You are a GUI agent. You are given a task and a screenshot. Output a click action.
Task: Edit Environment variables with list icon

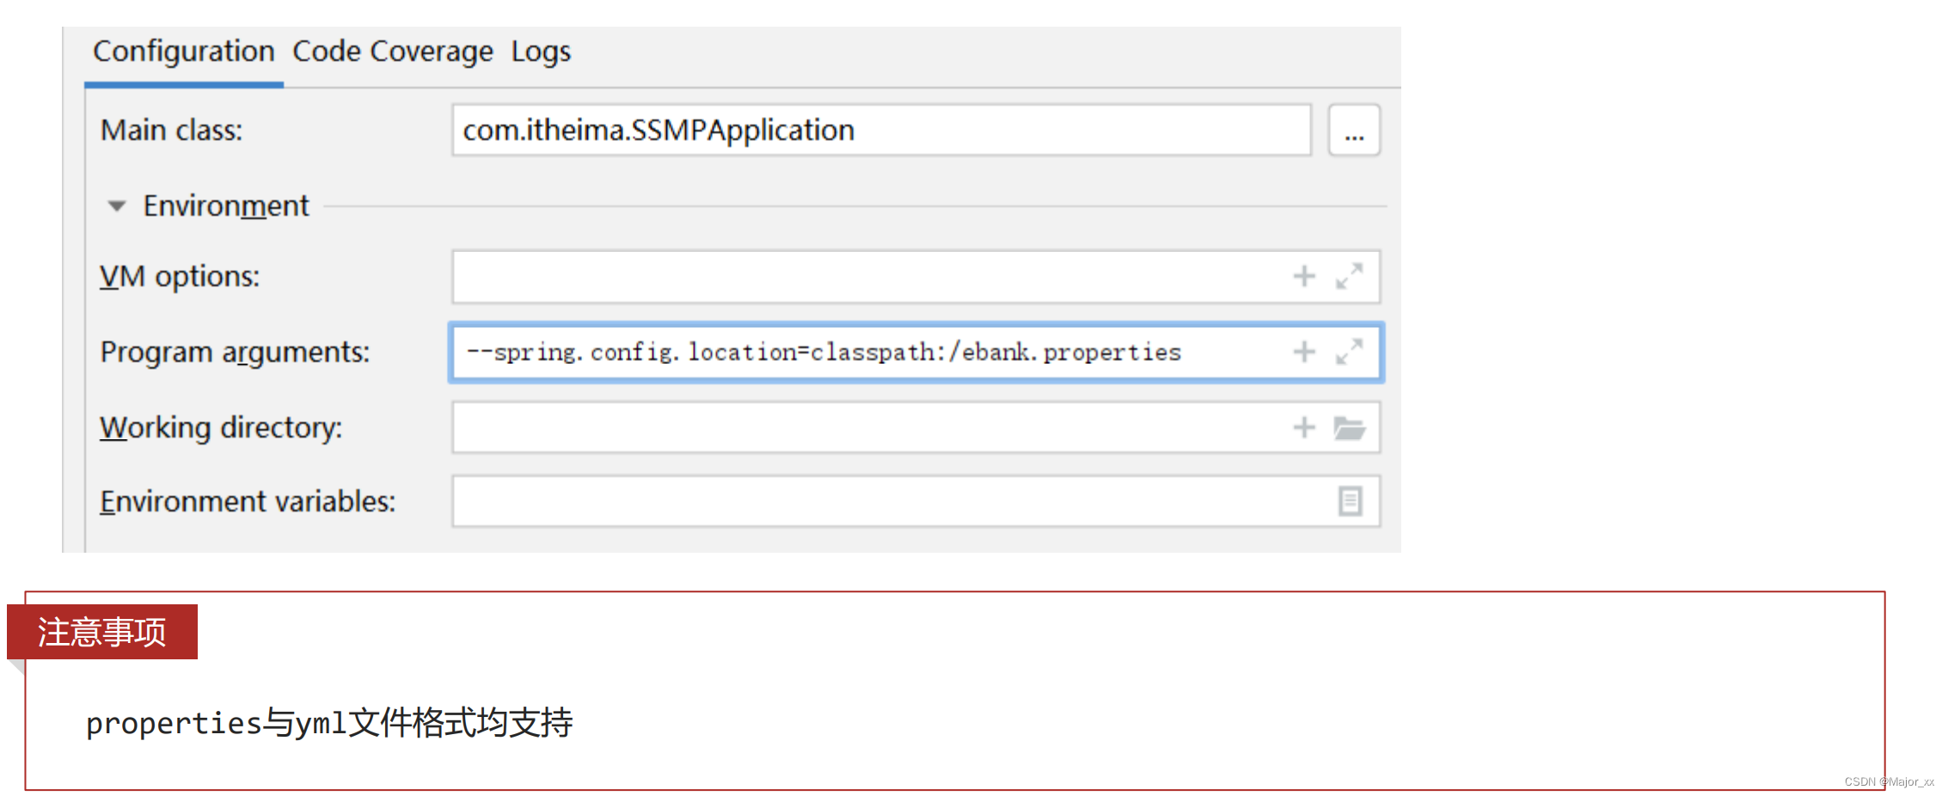point(1350,501)
